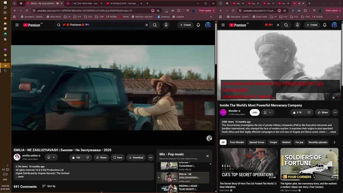Click the Create button in the left window

(x=185, y=25)
